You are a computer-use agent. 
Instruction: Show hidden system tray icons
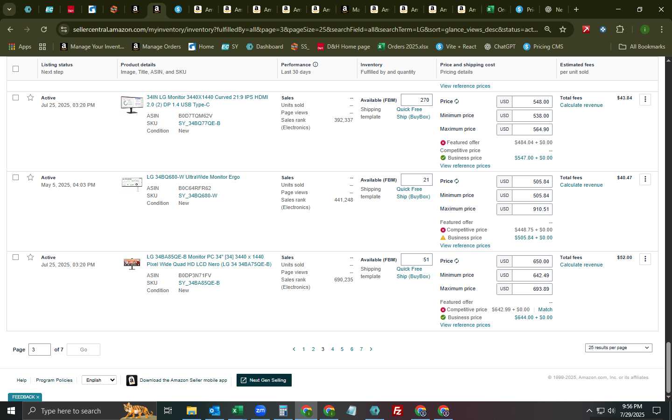tap(589, 411)
